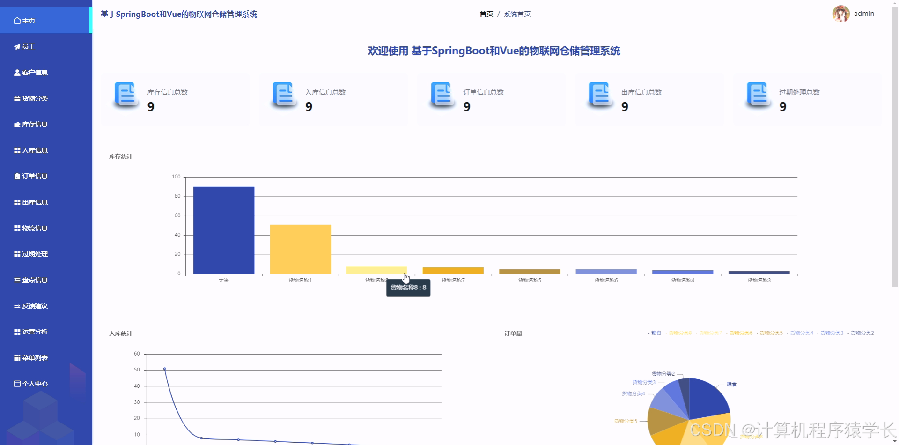The width and height of the screenshot is (899, 445).
Task: Select the 主页 home icon in sidebar
Action: (x=16, y=21)
